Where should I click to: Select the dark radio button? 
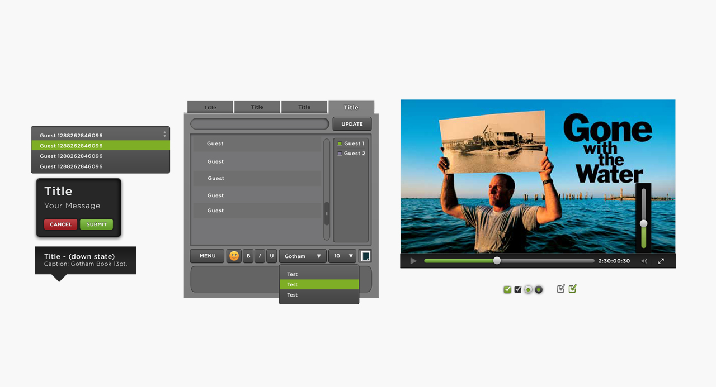coord(539,289)
